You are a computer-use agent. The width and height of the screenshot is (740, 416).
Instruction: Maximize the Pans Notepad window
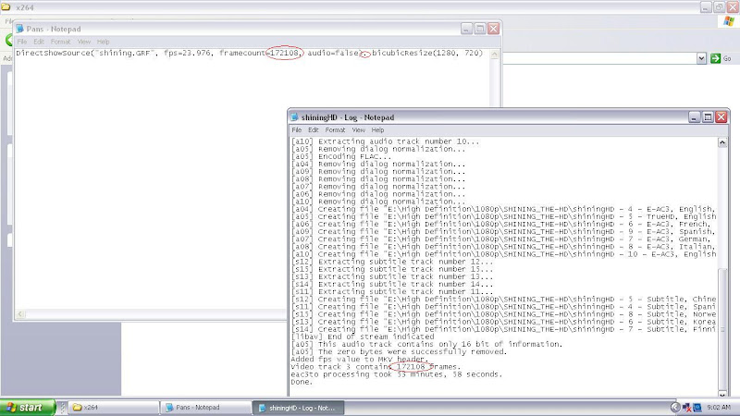click(x=480, y=29)
